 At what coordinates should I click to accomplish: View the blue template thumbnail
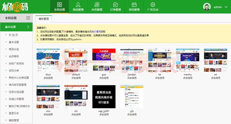(x=48, y=60)
